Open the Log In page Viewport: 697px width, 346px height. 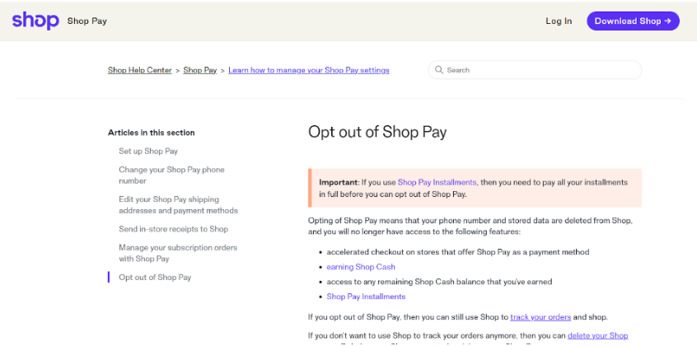tap(559, 21)
